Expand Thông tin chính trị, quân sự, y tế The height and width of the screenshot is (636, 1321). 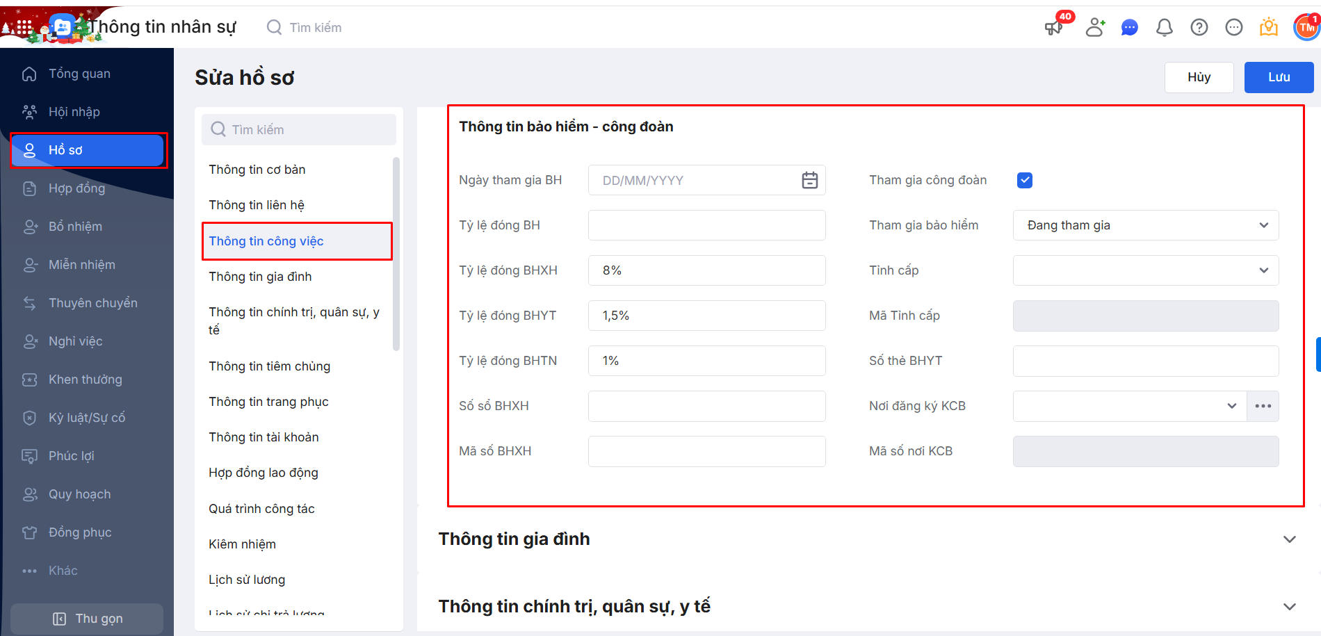[1290, 607]
